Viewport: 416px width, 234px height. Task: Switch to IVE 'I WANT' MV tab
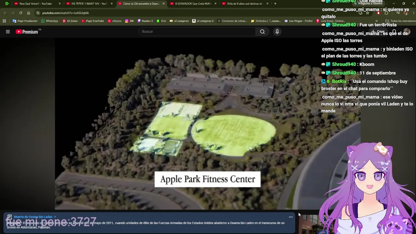coord(89,4)
